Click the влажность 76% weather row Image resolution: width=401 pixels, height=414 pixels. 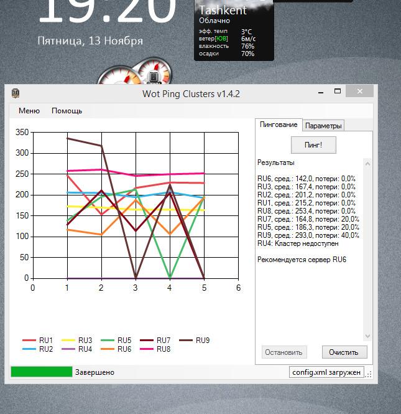pyautogui.click(x=227, y=46)
